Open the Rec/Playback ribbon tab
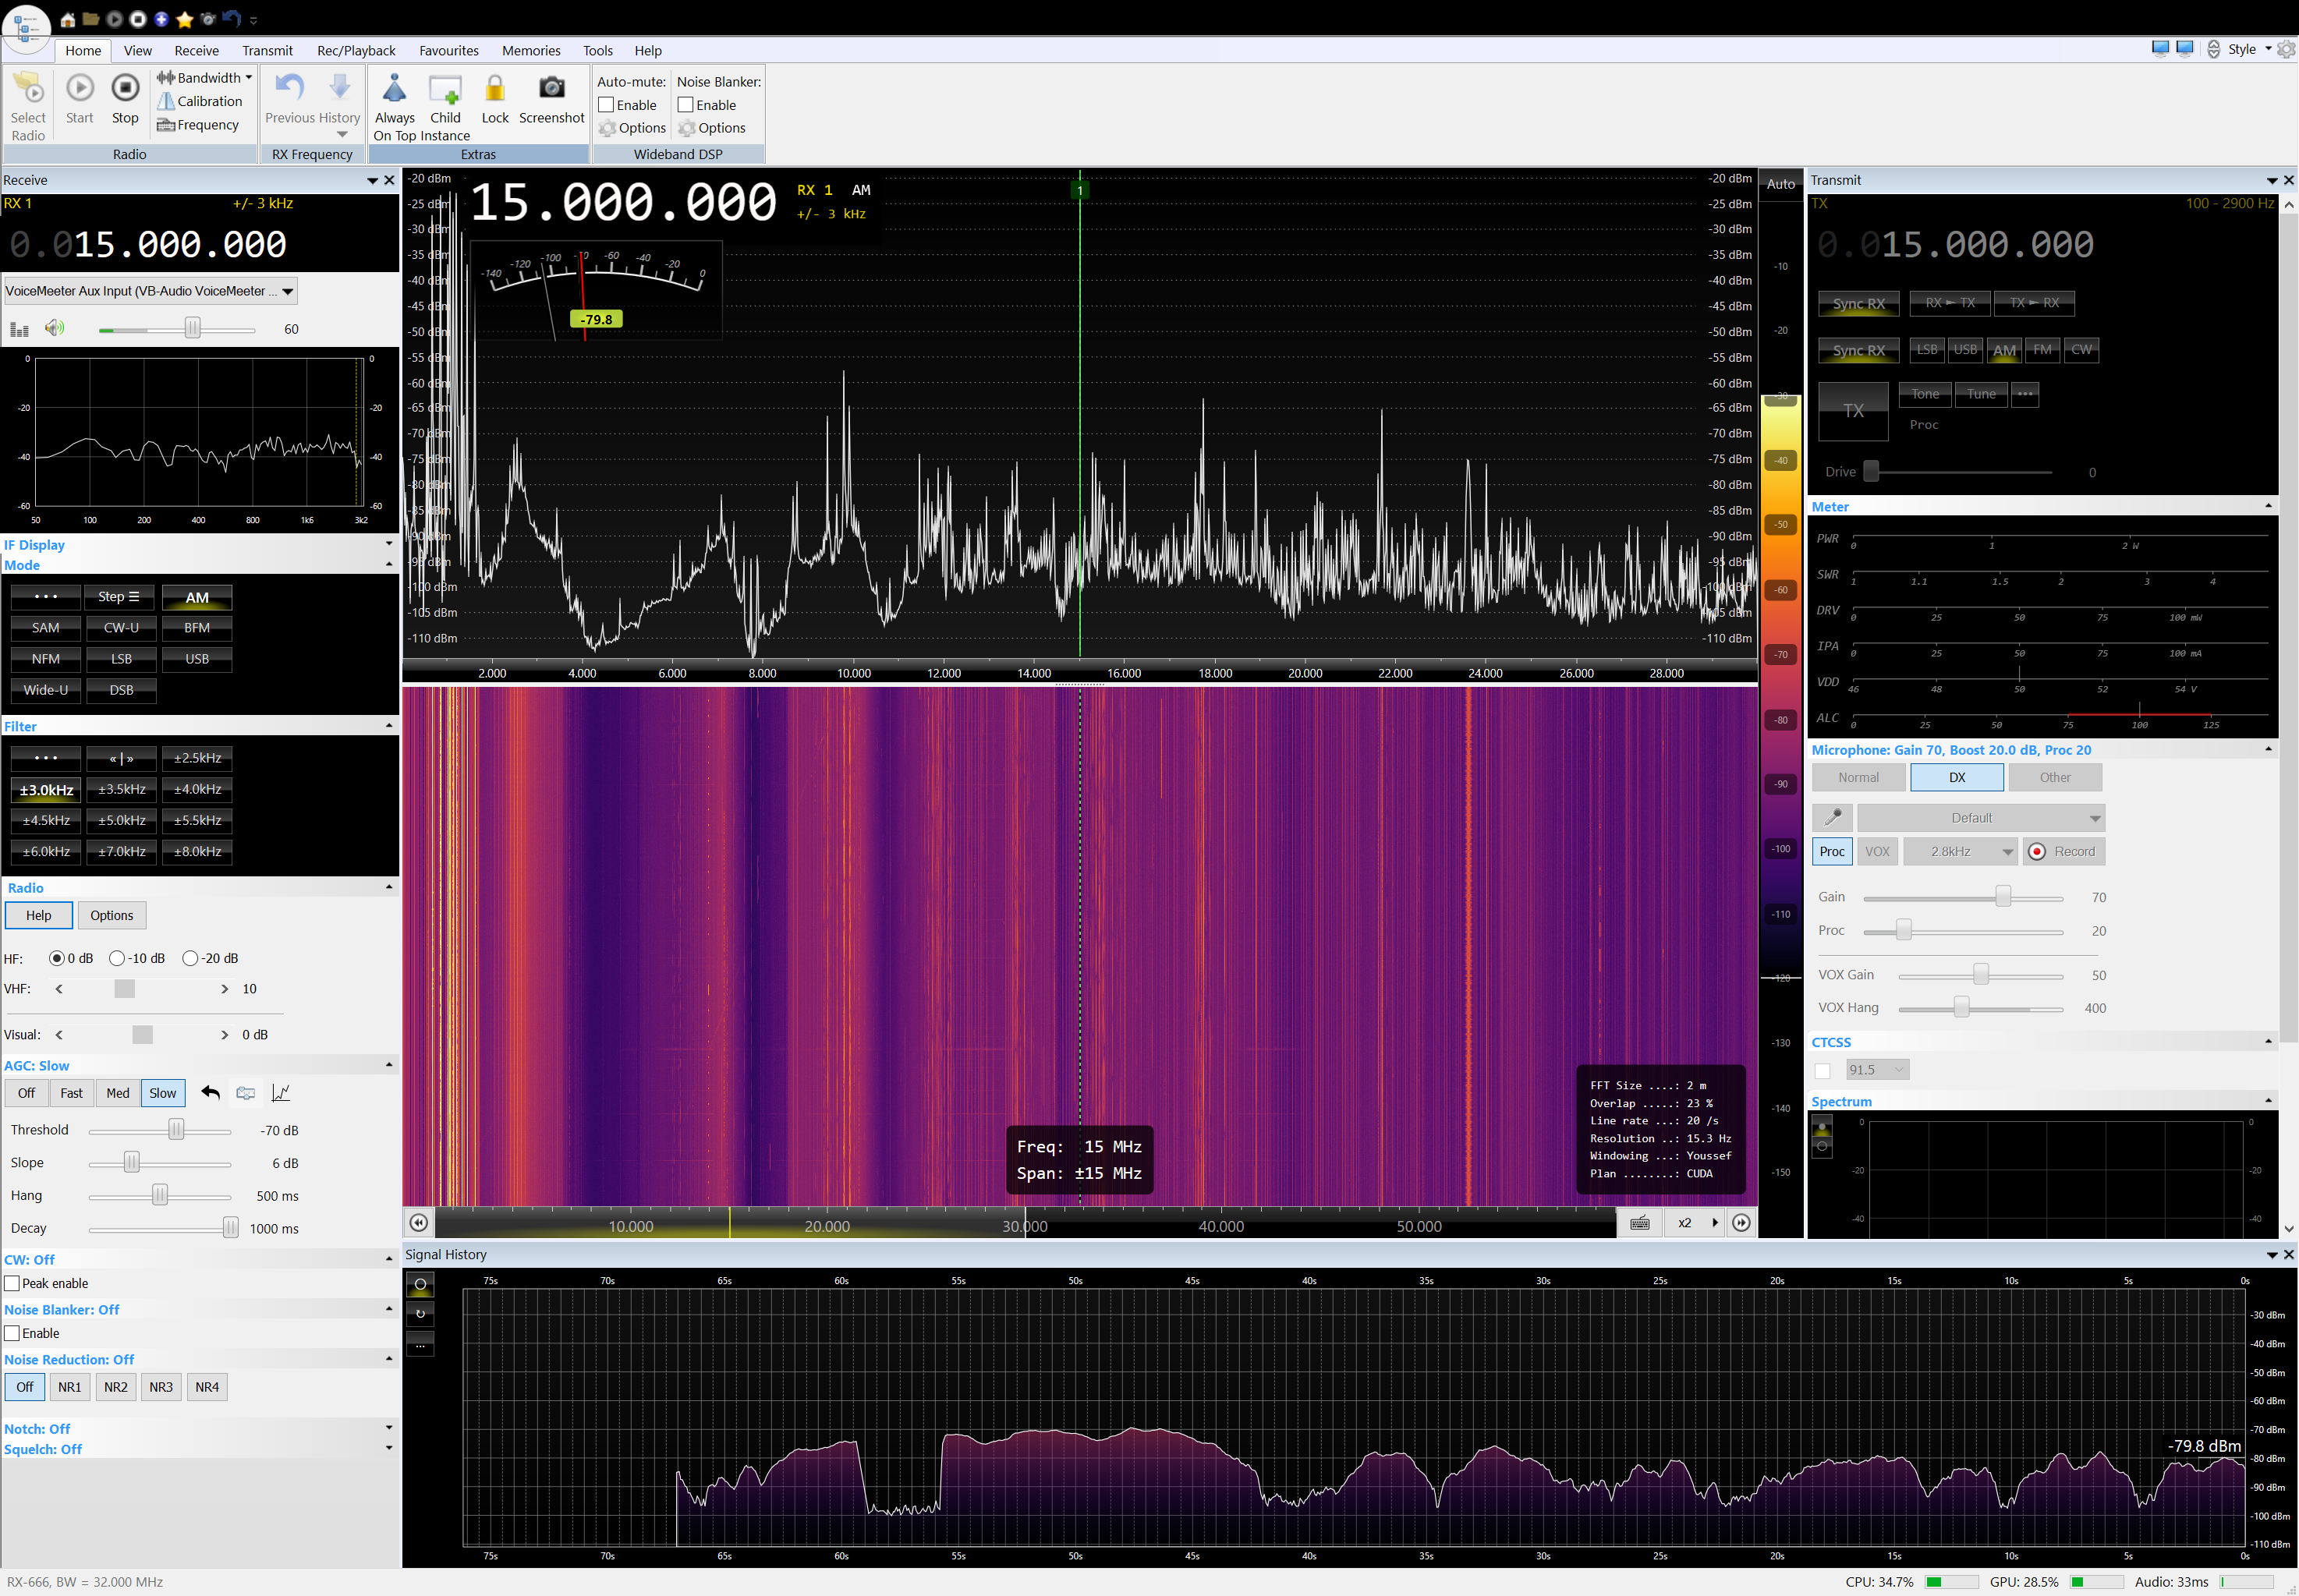The image size is (2299, 1596). click(356, 51)
